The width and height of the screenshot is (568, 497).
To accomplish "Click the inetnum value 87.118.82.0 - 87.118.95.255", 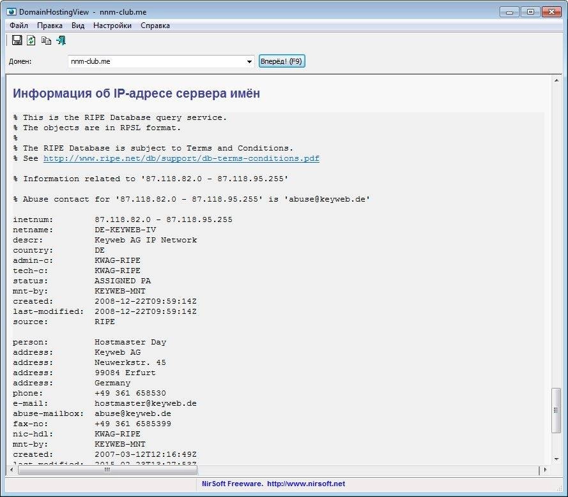I will click(164, 219).
